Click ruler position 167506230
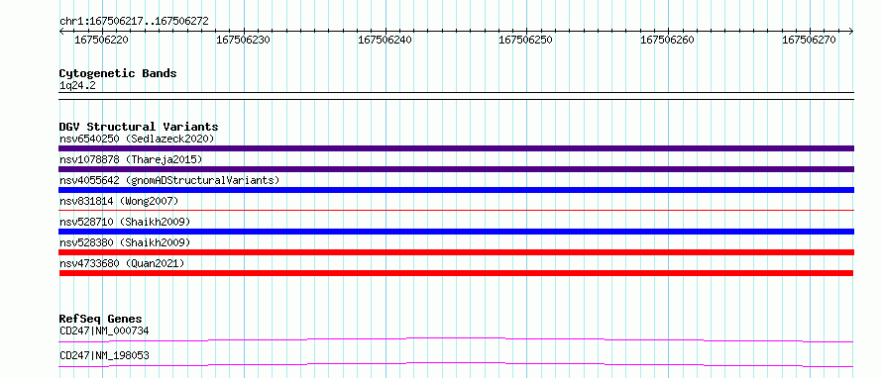 (243, 40)
